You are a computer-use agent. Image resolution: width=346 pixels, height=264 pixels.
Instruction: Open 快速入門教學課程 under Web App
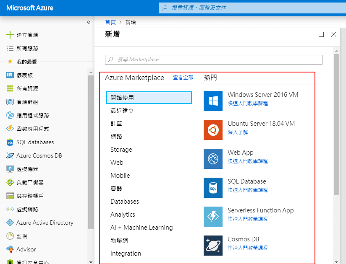point(248,161)
